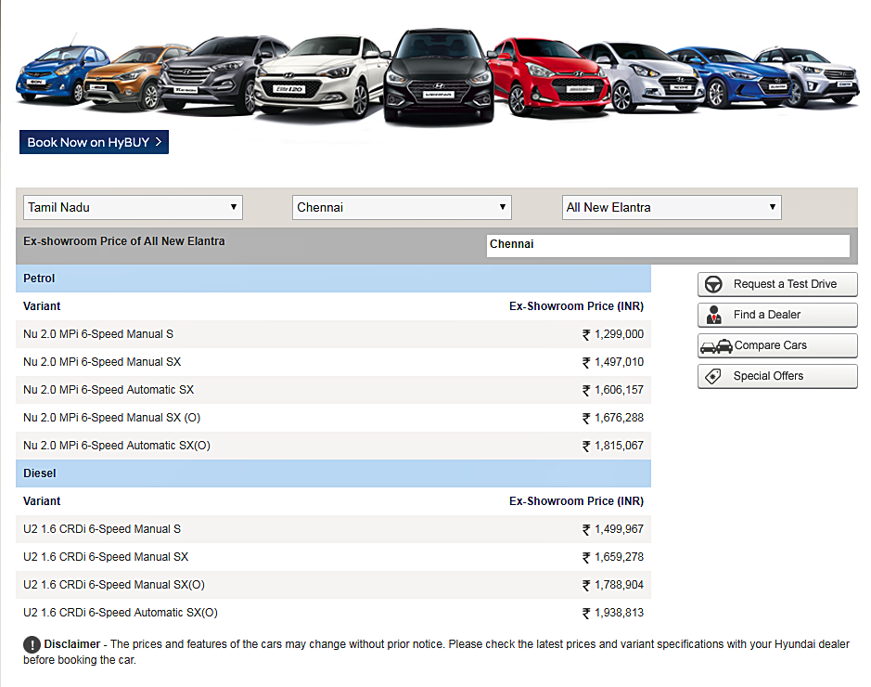Click the Chennai city text field
The image size is (871, 687).
point(668,245)
